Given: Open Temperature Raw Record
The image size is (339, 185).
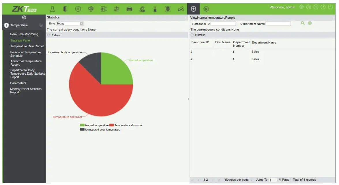Looking at the screenshot, I should [x=27, y=46].
